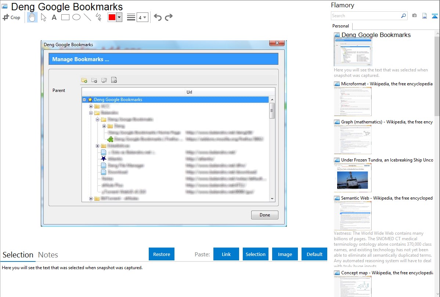The height and width of the screenshot is (297, 440).
Task: Switch to the Notes tab
Action: click(x=48, y=255)
